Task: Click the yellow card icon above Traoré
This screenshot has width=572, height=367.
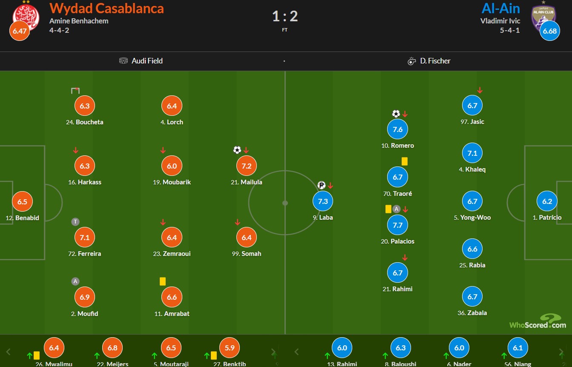Action: 405,161
